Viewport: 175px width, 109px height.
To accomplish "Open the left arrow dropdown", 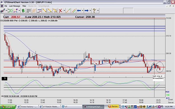I will (83, 11).
